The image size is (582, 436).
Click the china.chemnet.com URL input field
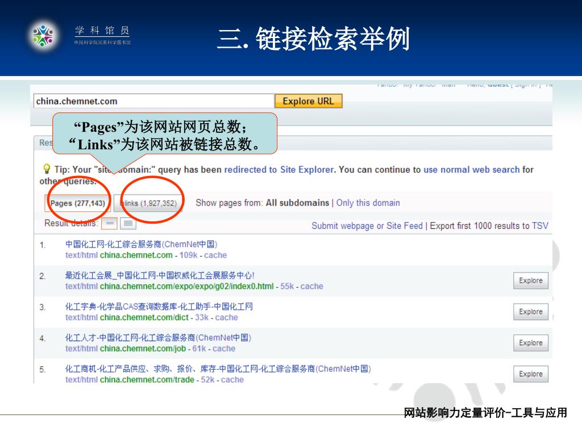[x=153, y=101]
